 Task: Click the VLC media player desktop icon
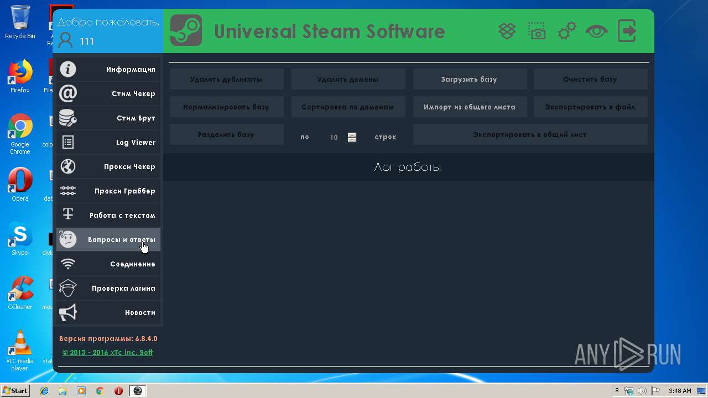coord(20,350)
